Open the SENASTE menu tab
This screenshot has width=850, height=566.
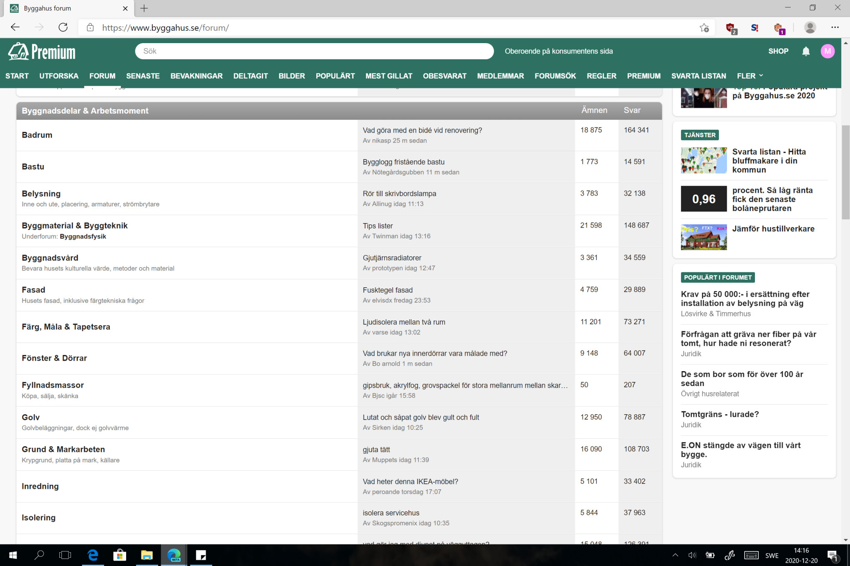pyautogui.click(x=143, y=76)
